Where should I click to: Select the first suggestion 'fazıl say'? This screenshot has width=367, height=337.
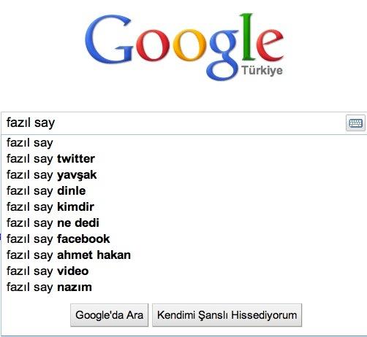[x=183, y=143]
